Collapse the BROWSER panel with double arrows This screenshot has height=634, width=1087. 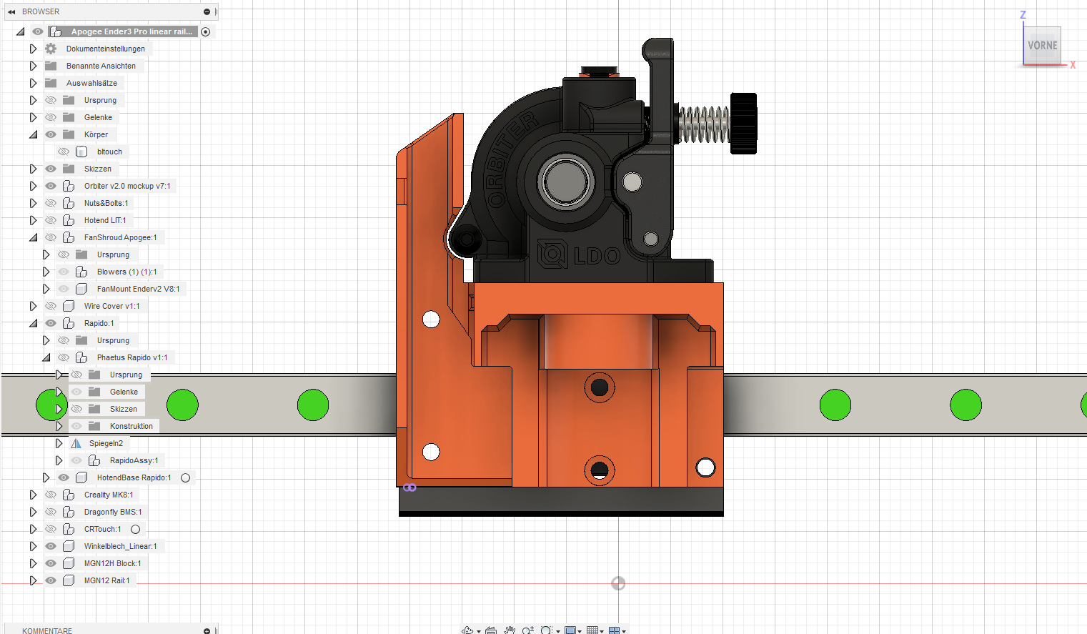click(x=11, y=11)
